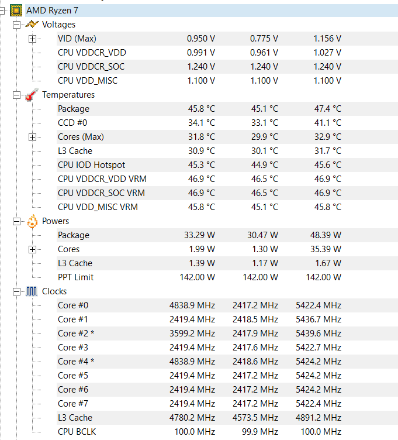This screenshot has height=440, width=398.
Task: Select the PPT Limit row
Action: pyautogui.click(x=227, y=277)
